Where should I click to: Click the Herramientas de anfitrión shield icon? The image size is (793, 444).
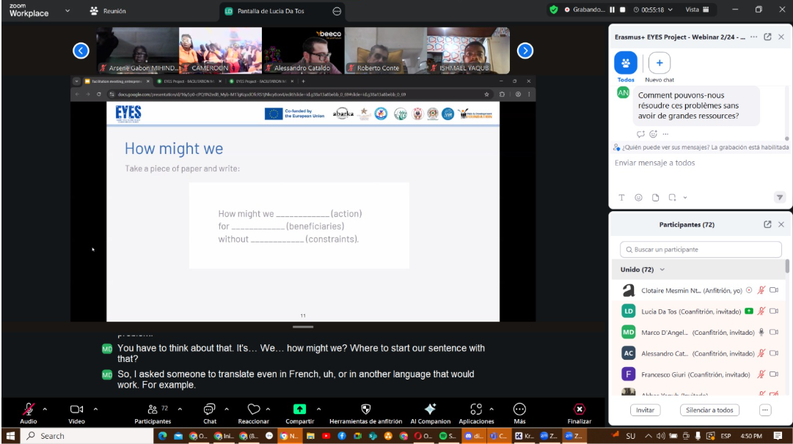tap(365, 410)
